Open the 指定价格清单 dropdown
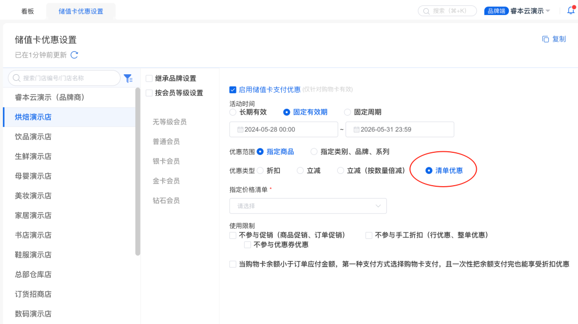 pyautogui.click(x=308, y=206)
